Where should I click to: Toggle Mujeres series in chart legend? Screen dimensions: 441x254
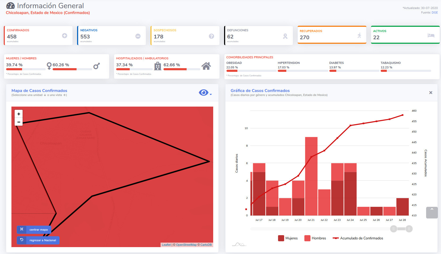click(288, 238)
